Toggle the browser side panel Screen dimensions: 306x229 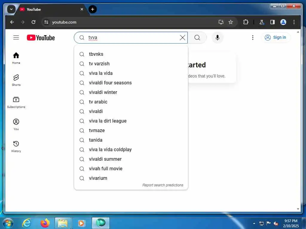[x=273, y=22]
